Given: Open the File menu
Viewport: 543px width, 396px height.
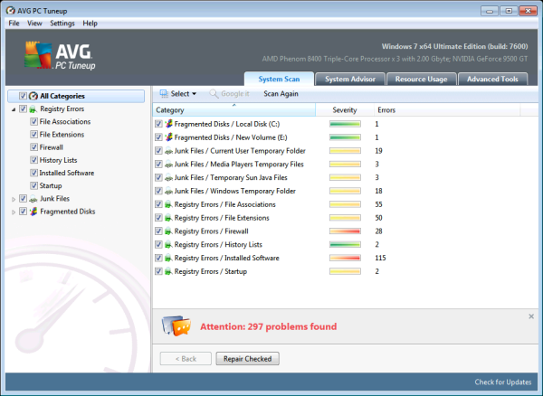Looking at the screenshot, I should click(14, 24).
